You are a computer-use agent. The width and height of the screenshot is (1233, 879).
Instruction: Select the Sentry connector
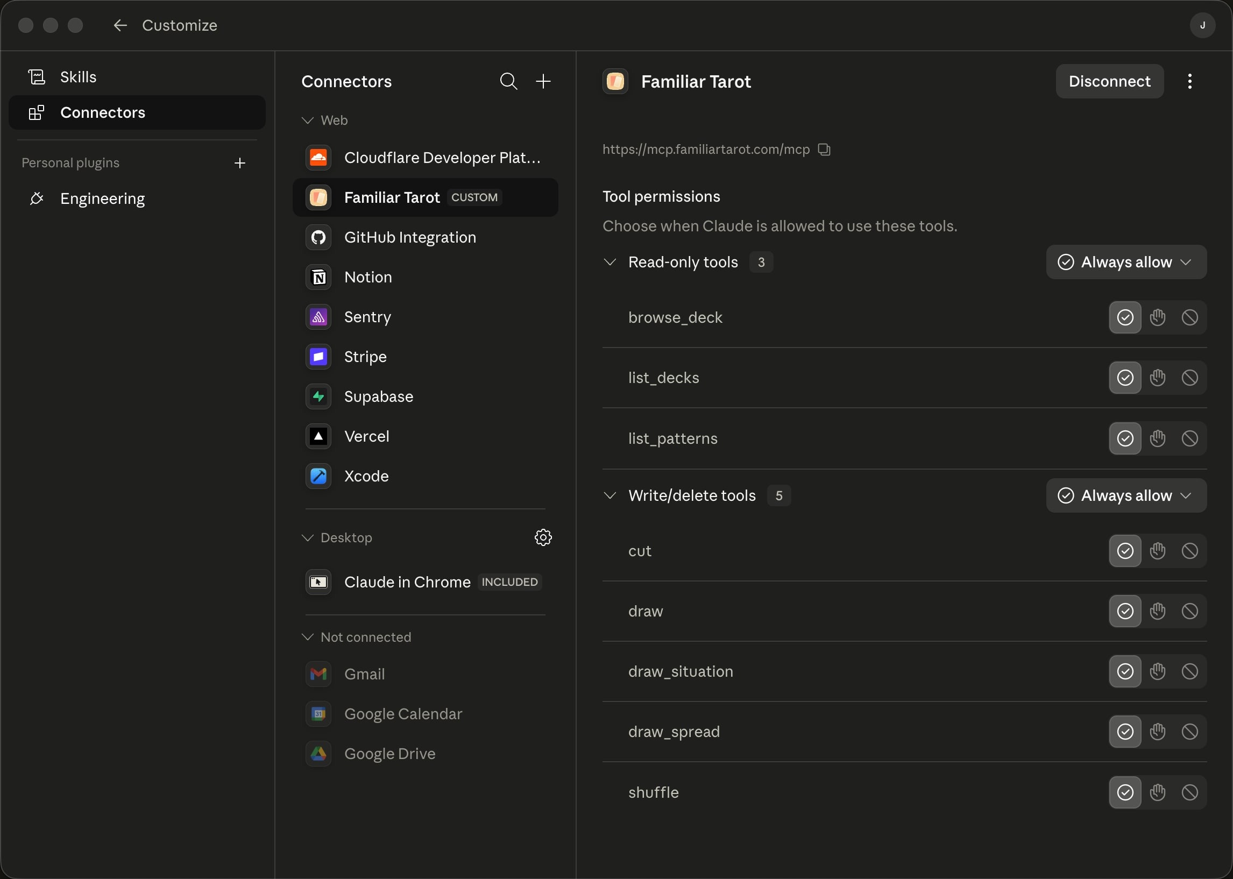coord(426,317)
